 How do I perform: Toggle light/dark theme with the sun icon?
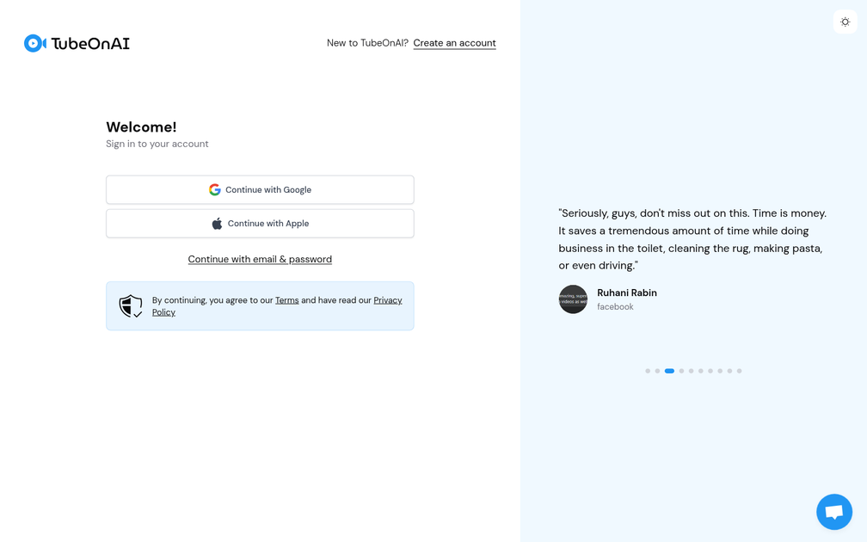click(845, 22)
